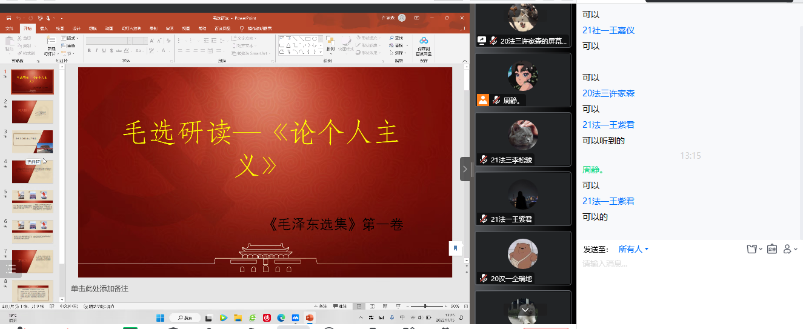Click the zoom slider in status bar
Viewport: 803px width, 329px height.
tap(425, 306)
